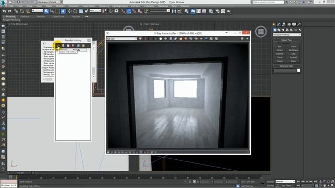Open the Modifiers menu
This screenshot has width=335, height=188.
(x=61, y=6)
